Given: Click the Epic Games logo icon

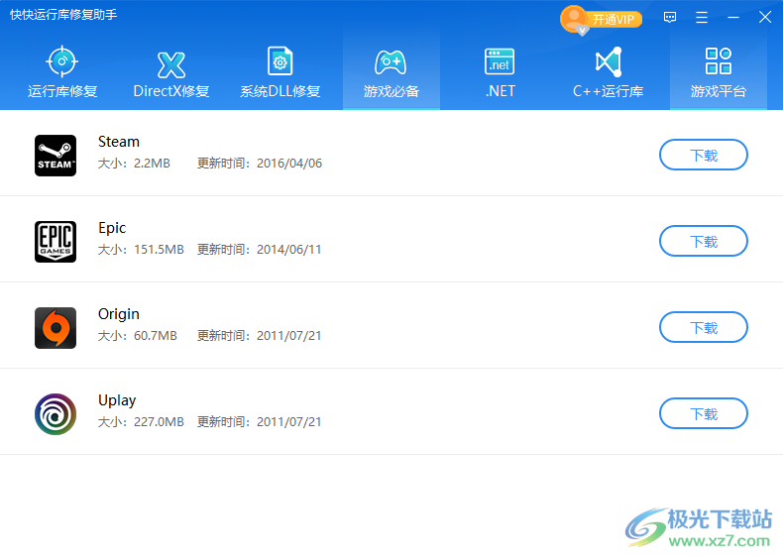Looking at the screenshot, I should point(56,242).
